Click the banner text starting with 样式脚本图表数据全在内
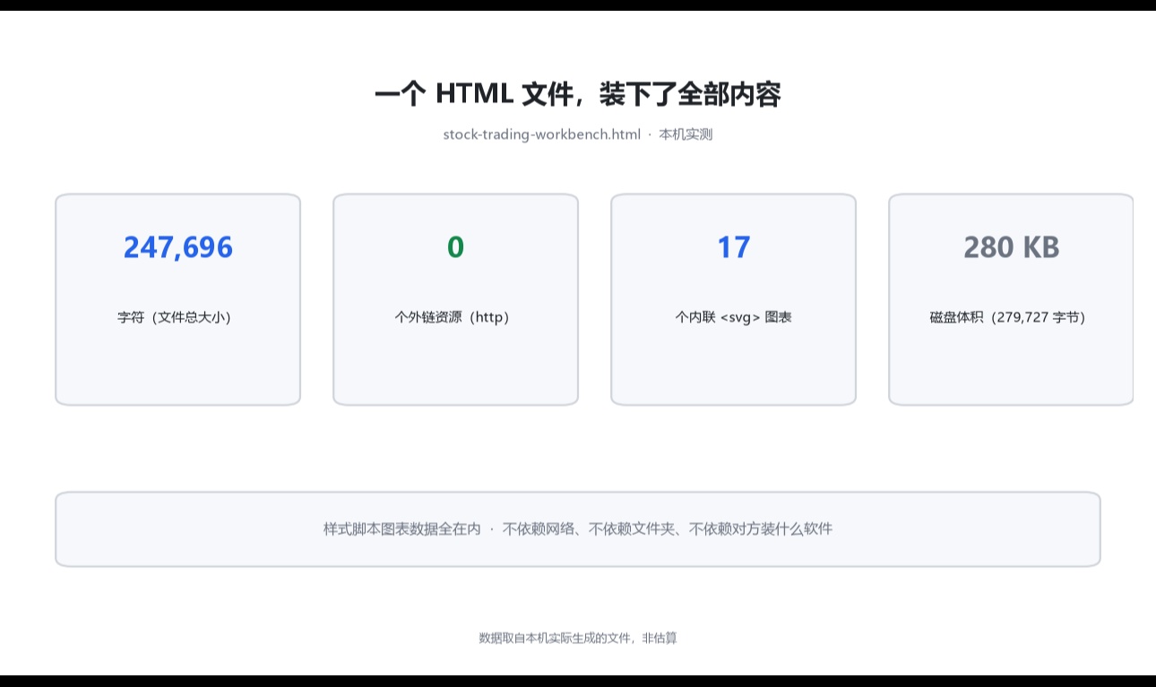Image resolution: width=1156 pixels, height=687 pixels. [x=578, y=528]
